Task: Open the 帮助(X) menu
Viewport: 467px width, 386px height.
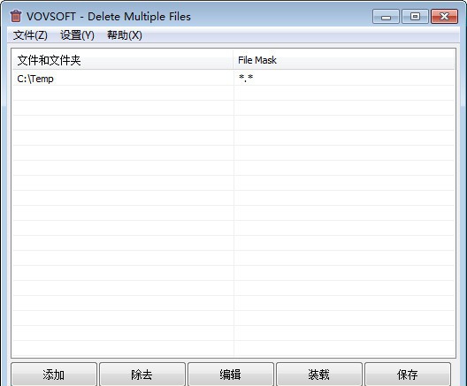Action: click(x=125, y=35)
